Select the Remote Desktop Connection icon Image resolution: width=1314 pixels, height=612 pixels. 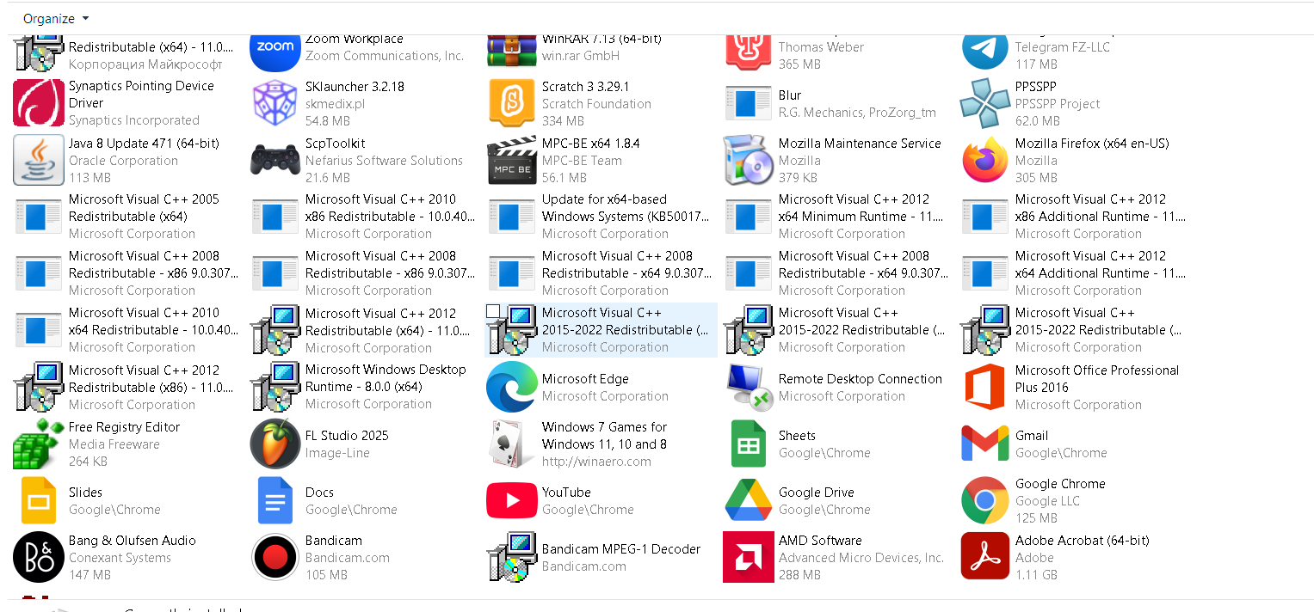(749, 387)
